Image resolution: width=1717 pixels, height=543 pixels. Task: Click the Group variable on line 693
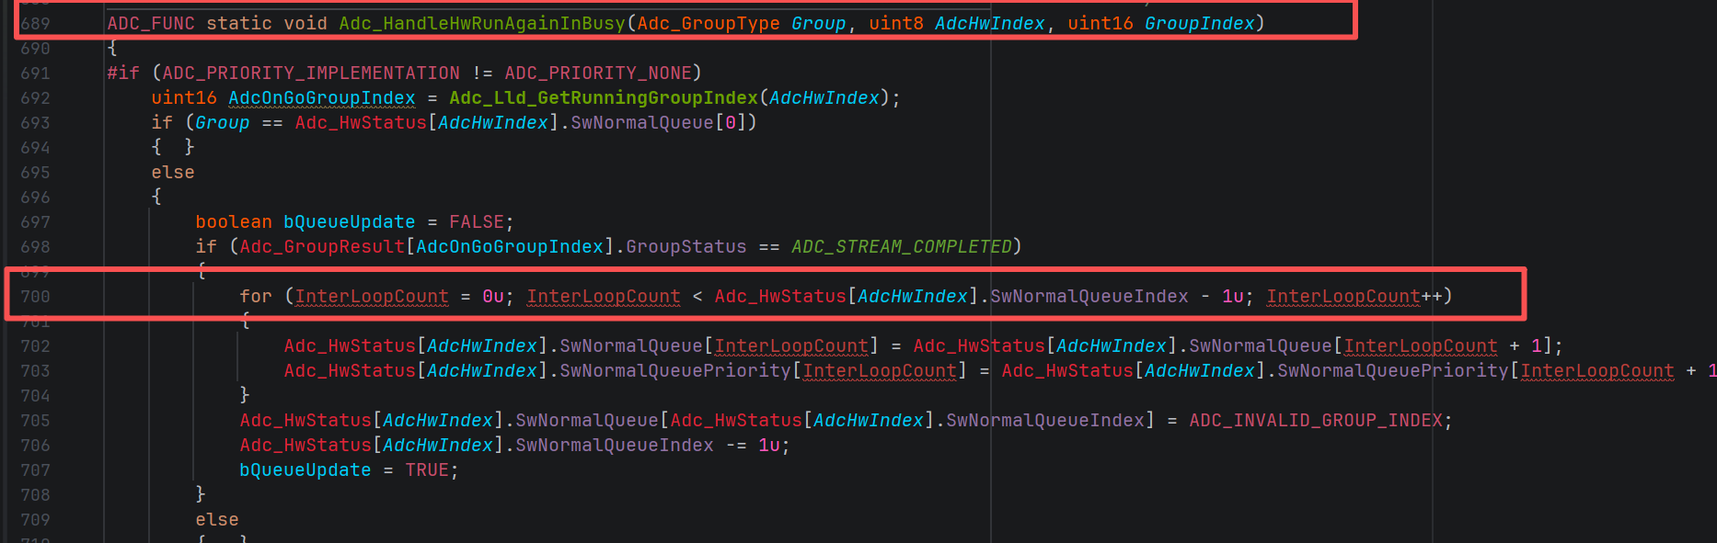(223, 122)
